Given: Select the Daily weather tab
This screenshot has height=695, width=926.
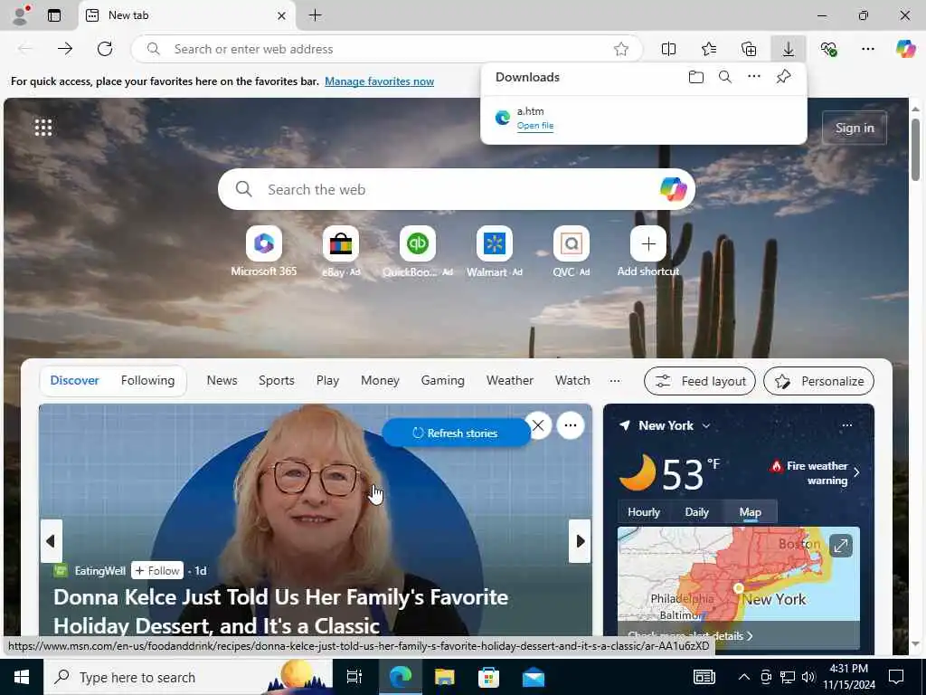Looking at the screenshot, I should click(697, 512).
